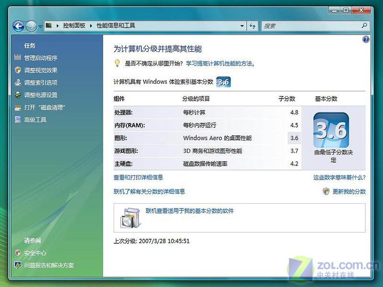This screenshot has height=287, width=383.
Task: Expand the root breadcrumb arrow before 控制面板
Action: [57, 26]
